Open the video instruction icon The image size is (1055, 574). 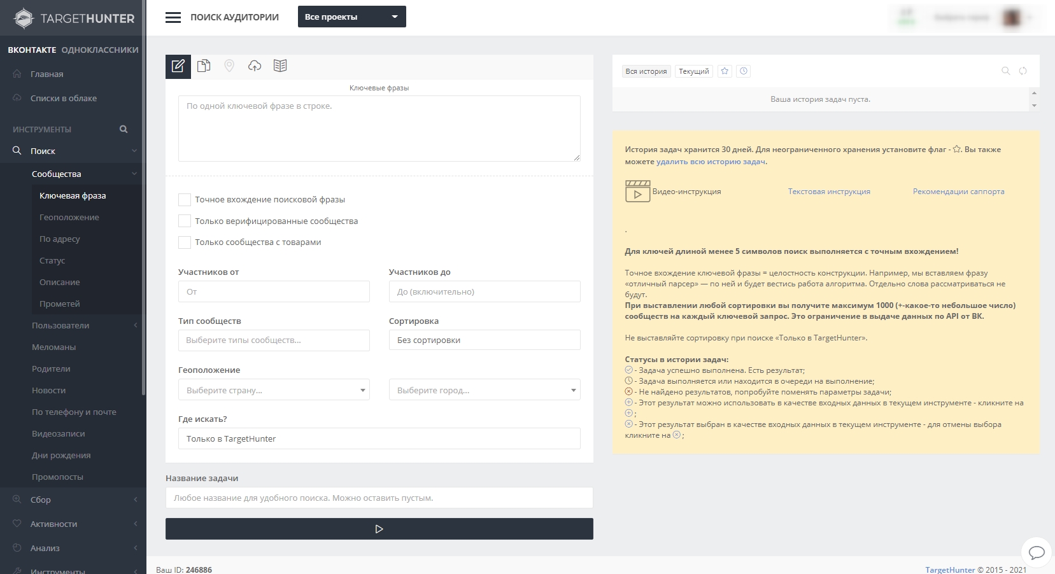pos(637,191)
